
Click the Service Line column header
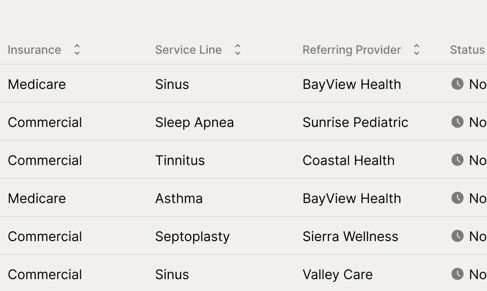(188, 50)
